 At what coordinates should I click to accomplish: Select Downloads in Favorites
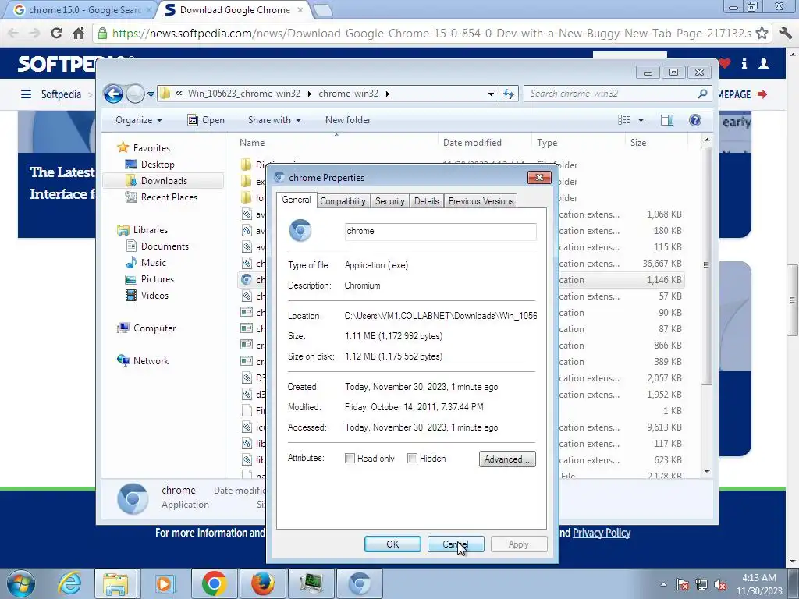coord(164,181)
